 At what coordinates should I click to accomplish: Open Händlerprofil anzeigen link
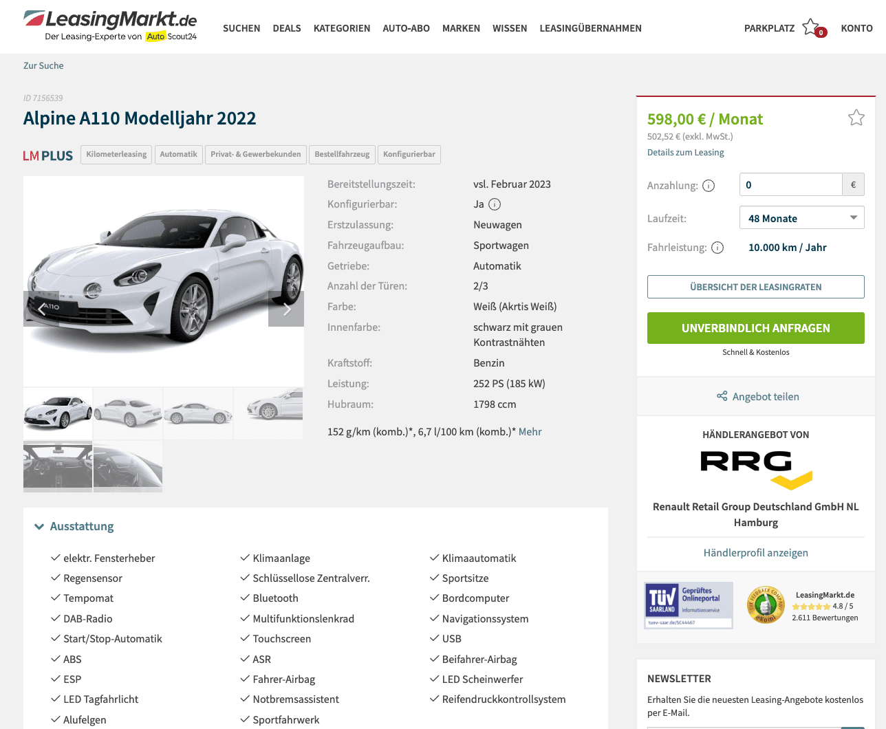(756, 553)
